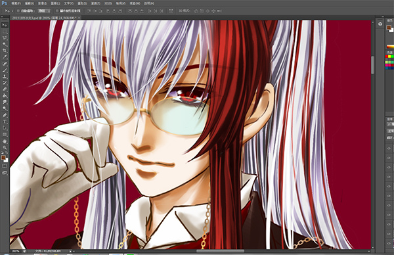
Task: Select the Healing Brush tool
Action: 5,64
